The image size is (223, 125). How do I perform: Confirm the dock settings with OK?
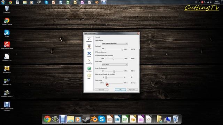120,90
